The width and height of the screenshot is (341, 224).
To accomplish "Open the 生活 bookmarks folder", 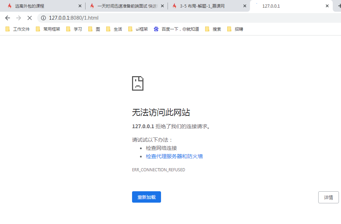I will 114,29.
